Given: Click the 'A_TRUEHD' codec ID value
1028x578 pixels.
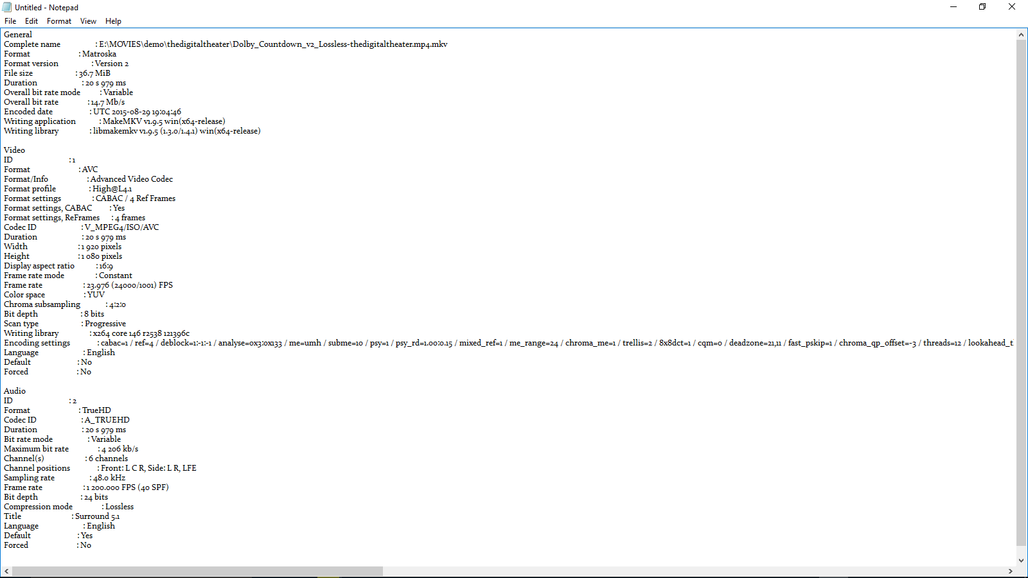Looking at the screenshot, I should [x=107, y=420].
